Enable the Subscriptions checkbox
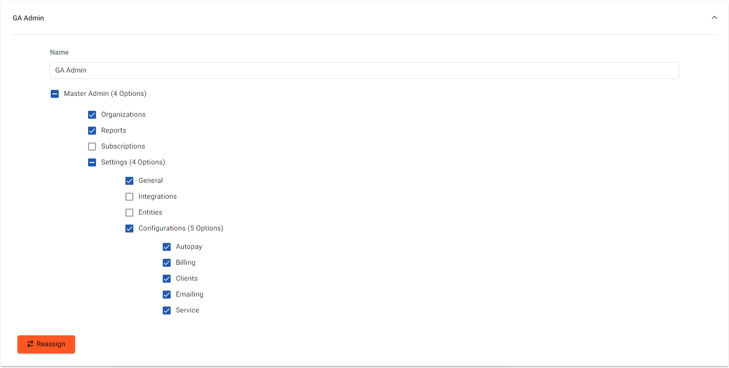The height and width of the screenshot is (368, 729). (92, 147)
